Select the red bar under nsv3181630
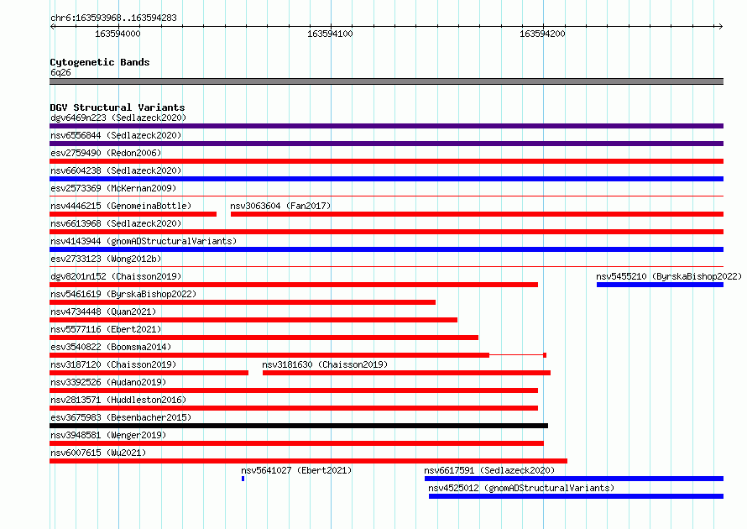 point(406,373)
